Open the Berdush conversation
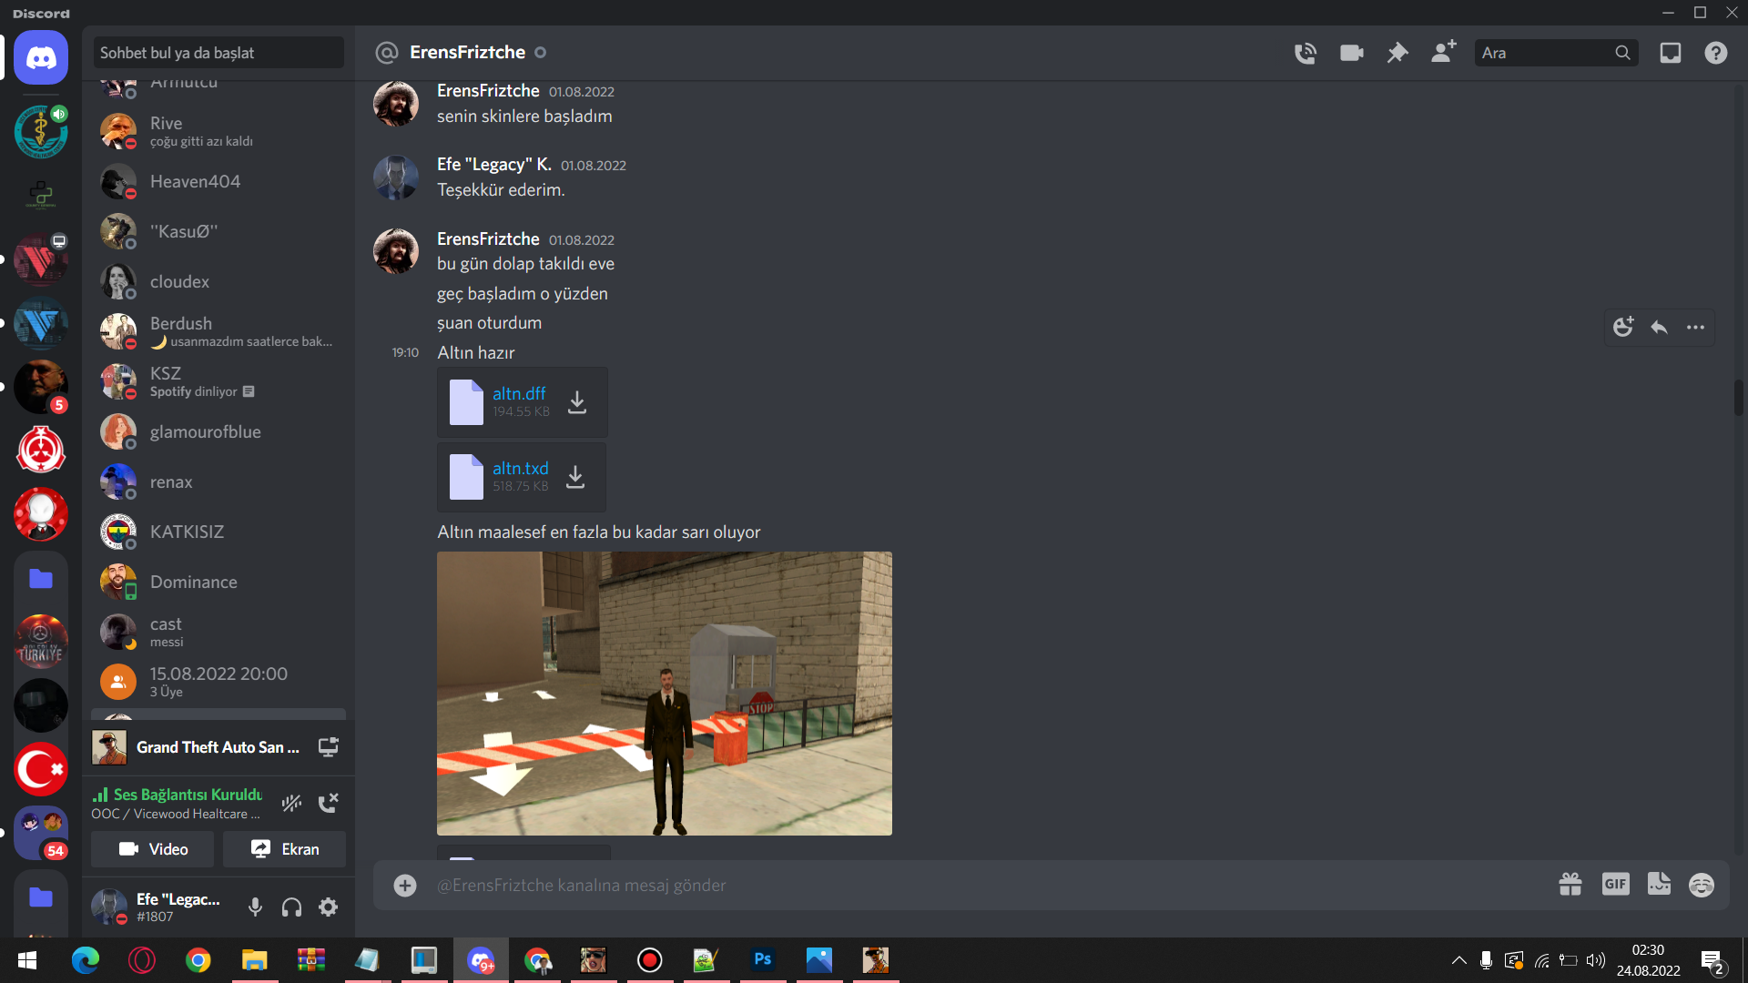 tap(218, 331)
